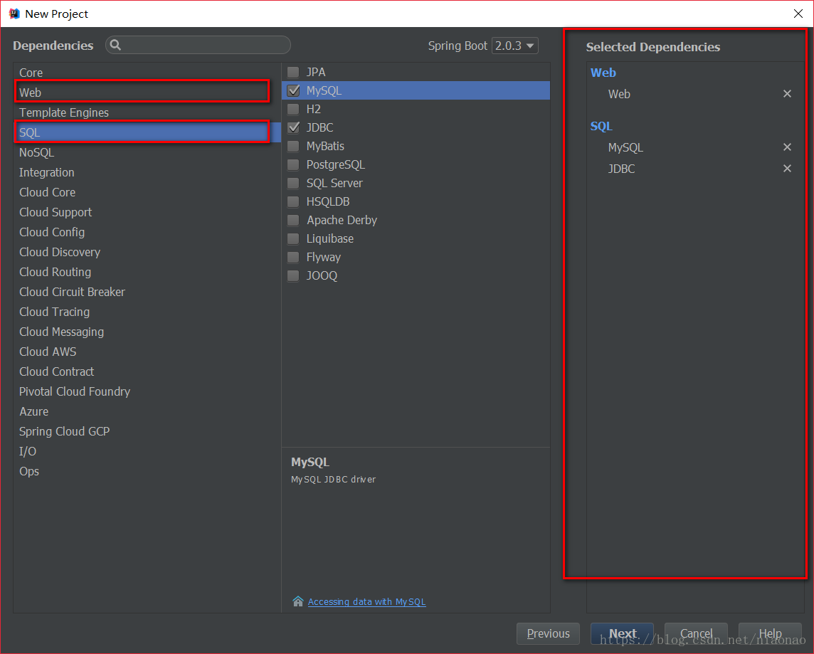Viewport: 814px width, 654px height.
Task: Click the IntelliJ icon in title bar
Action: point(14,14)
